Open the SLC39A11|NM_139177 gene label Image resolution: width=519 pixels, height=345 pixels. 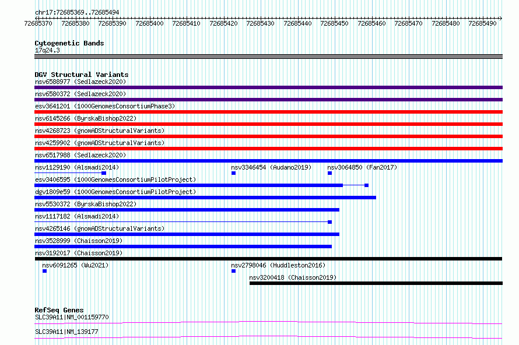[x=66, y=332]
